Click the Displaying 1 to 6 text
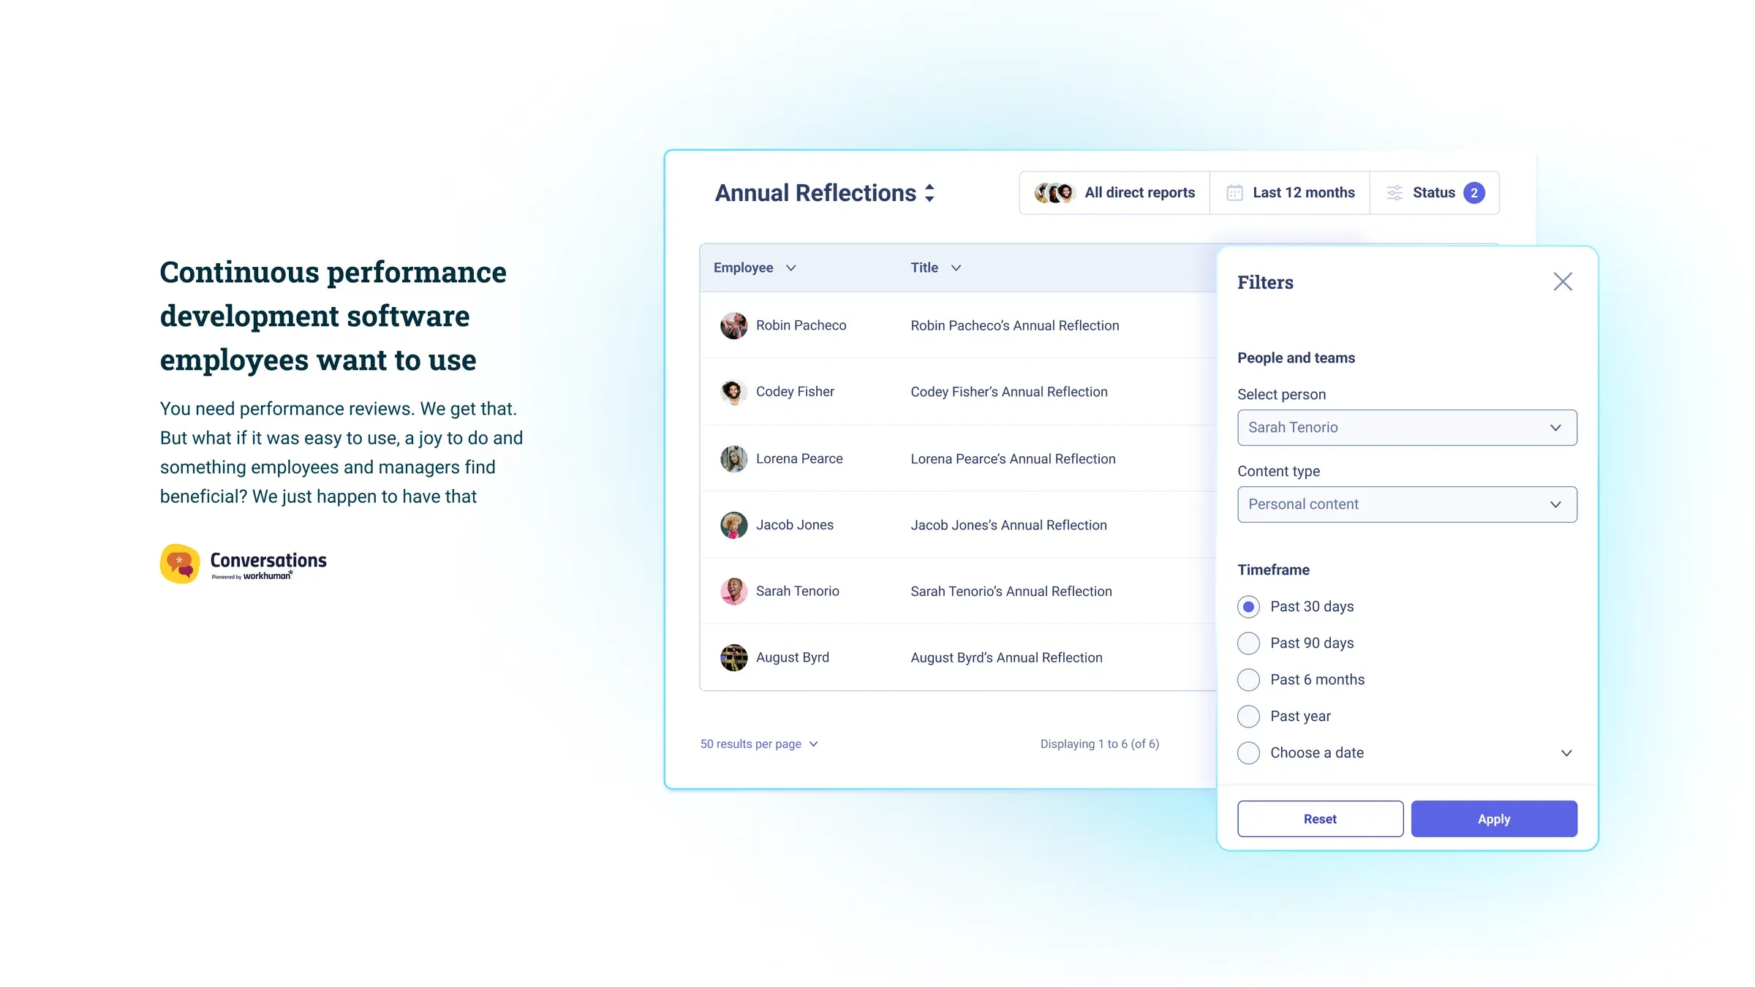The height and width of the screenshot is (987, 1755). [x=1100, y=744]
